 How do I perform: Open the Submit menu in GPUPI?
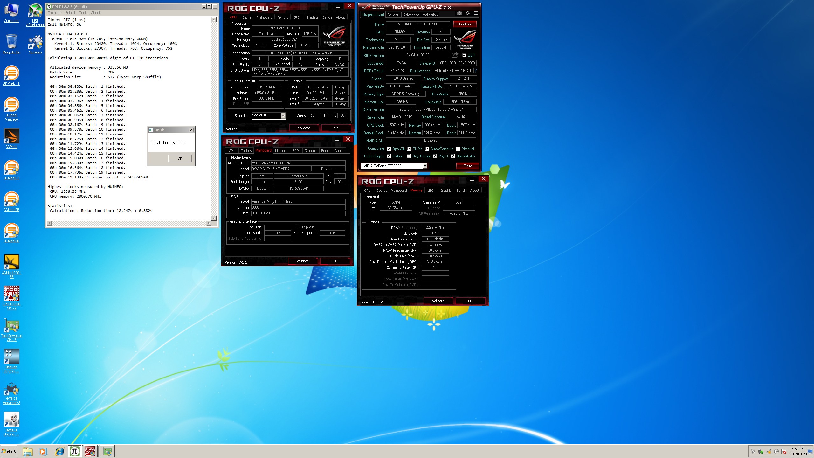point(70,13)
